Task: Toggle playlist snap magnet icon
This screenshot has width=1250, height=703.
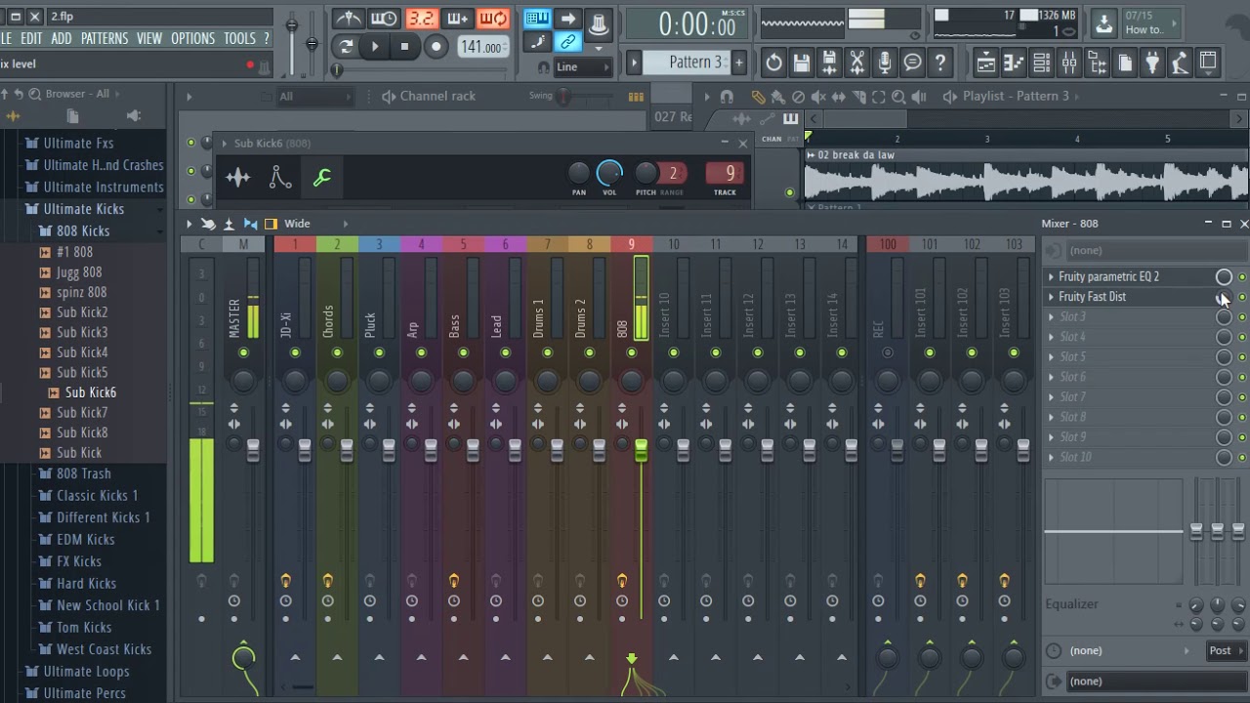Action: [x=727, y=97]
